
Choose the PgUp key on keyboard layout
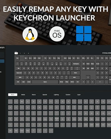point(92,64)
